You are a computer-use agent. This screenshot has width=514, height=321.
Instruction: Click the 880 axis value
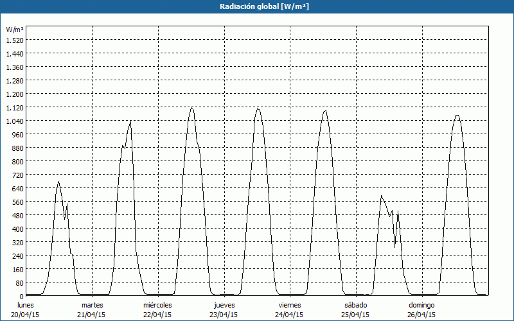[x=19, y=148]
